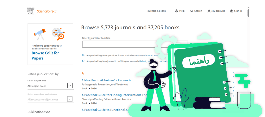Image resolution: width=265 pixels, height=117 pixels.
Task: Open Browse Calls for Papers link
Action: pyautogui.click(x=45, y=55)
